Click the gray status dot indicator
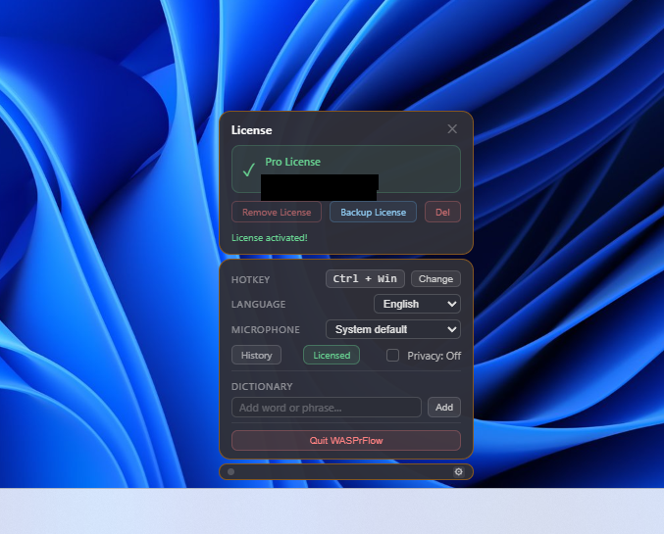 pyautogui.click(x=230, y=472)
